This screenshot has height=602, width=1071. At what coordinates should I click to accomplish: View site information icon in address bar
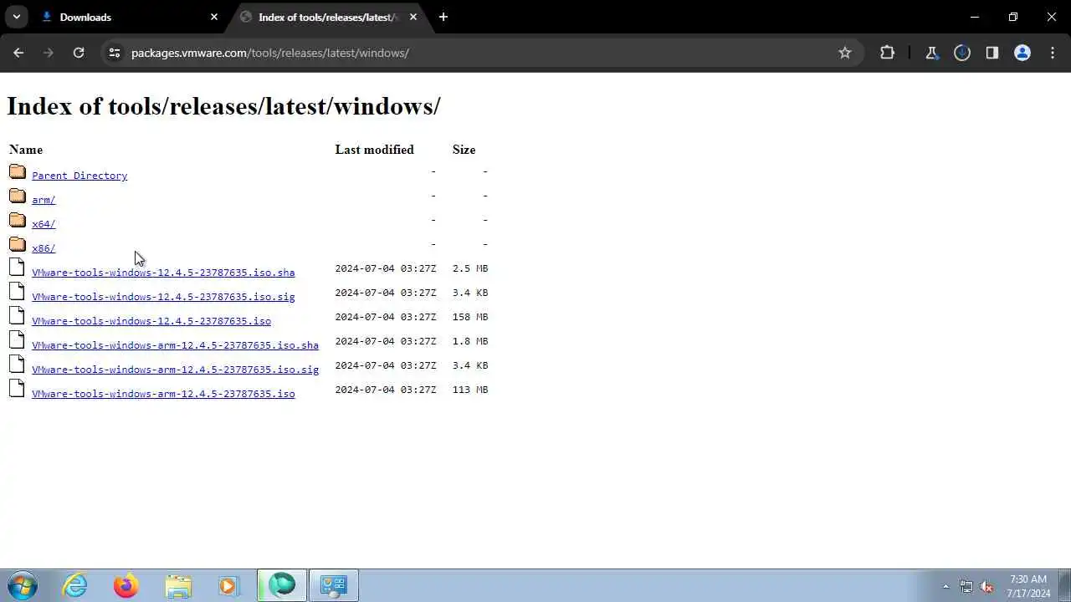click(115, 53)
